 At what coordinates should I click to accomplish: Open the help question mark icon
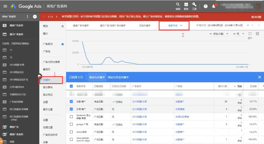click(x=206, y=6)
